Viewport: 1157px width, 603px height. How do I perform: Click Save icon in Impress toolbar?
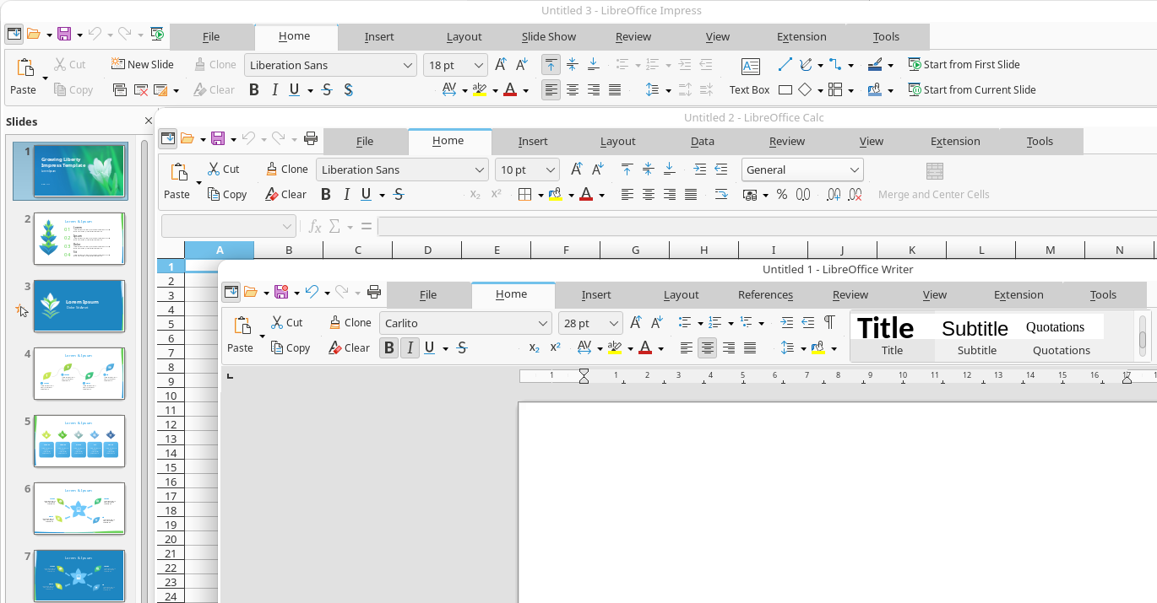click(63, 35)
